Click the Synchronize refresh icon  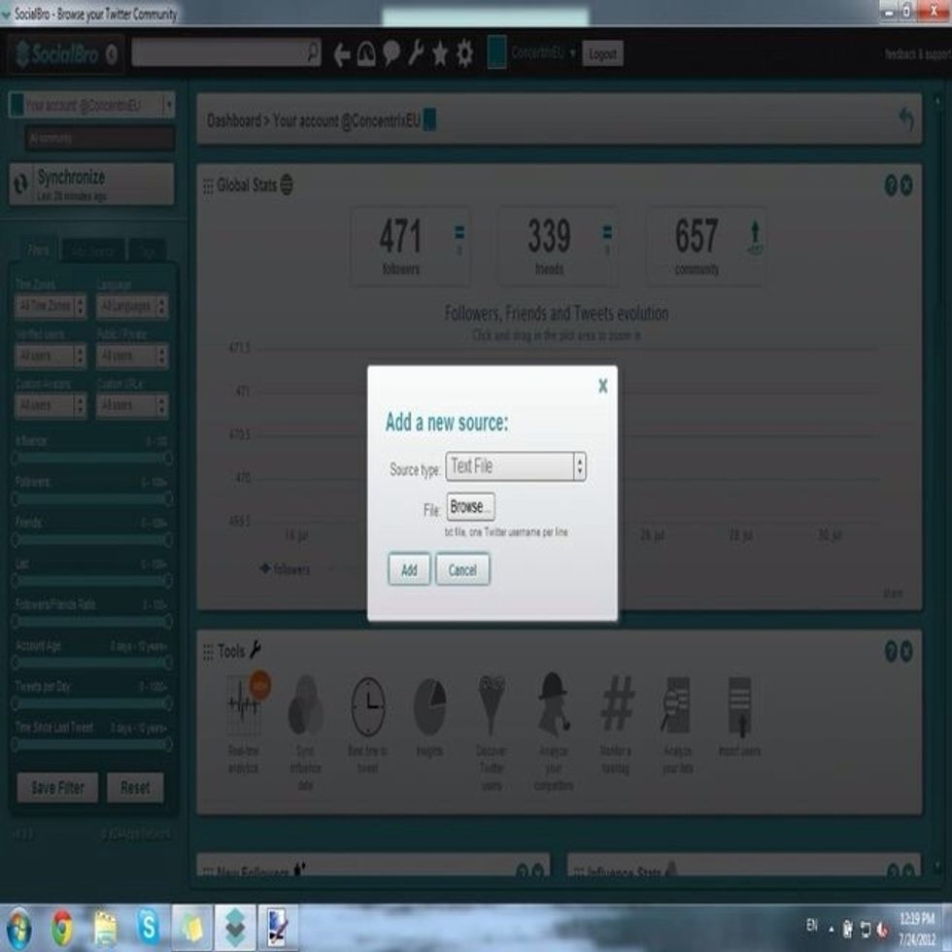[x=21, y=185]
